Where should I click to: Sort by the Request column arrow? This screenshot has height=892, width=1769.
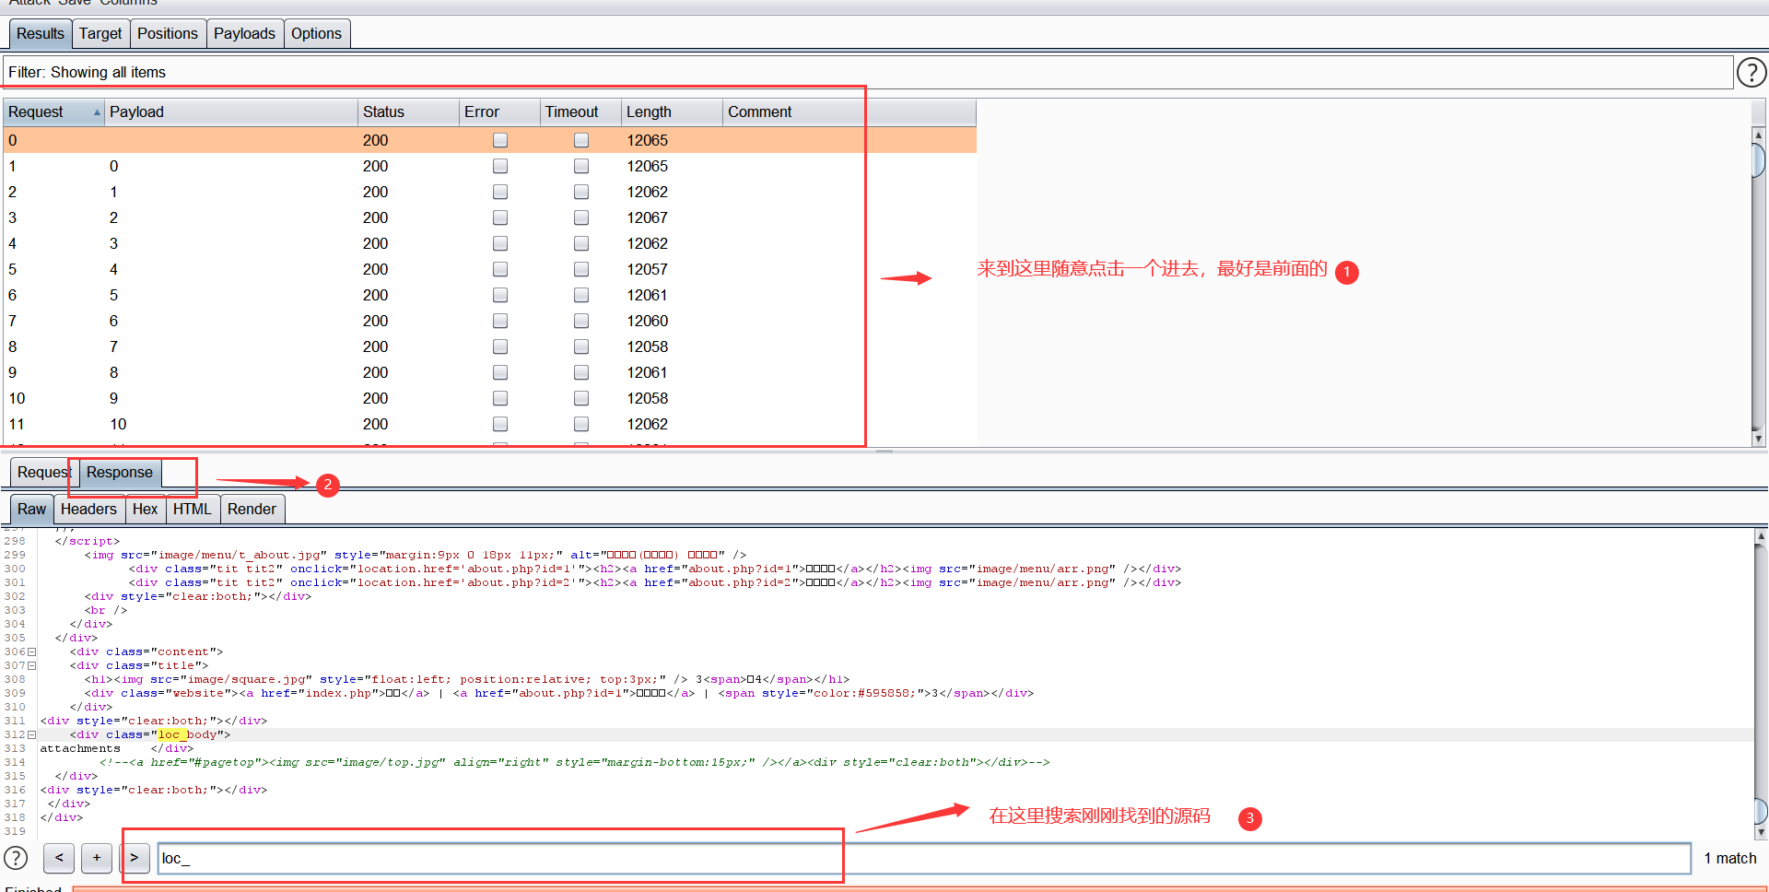[x=97, y=112]
